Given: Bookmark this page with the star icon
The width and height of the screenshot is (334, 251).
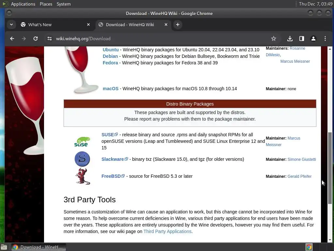Looking at the screenshot, I should click(274, 39).
